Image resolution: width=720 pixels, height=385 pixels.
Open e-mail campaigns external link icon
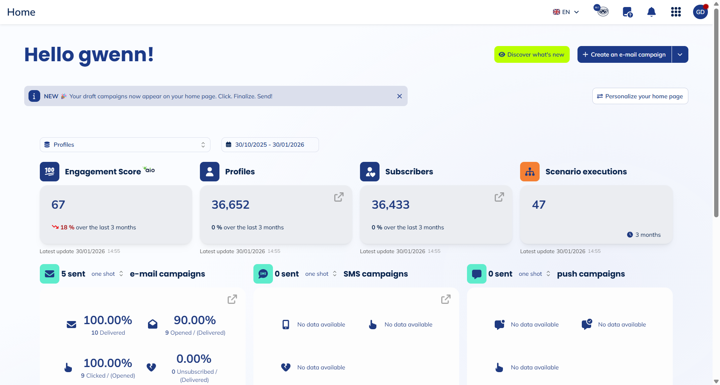coord(232,299)
